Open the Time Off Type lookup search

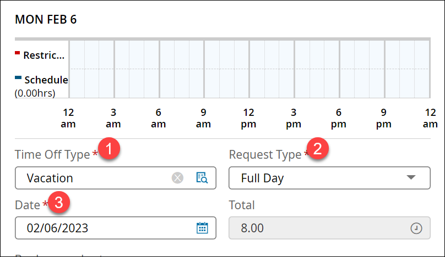tap(202, 178)
